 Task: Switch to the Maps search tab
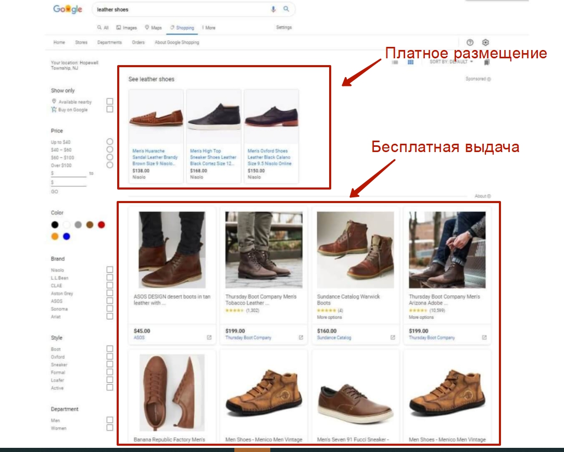[x=154, y=28]
